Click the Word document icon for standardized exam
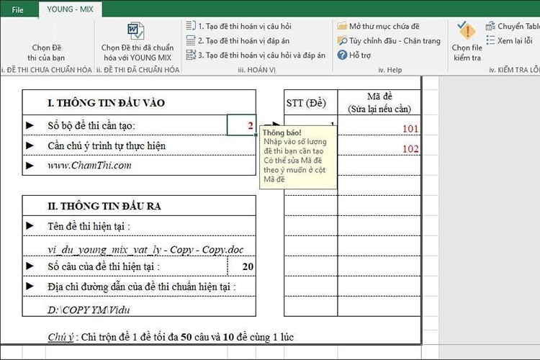 click(x=136, y=31)
